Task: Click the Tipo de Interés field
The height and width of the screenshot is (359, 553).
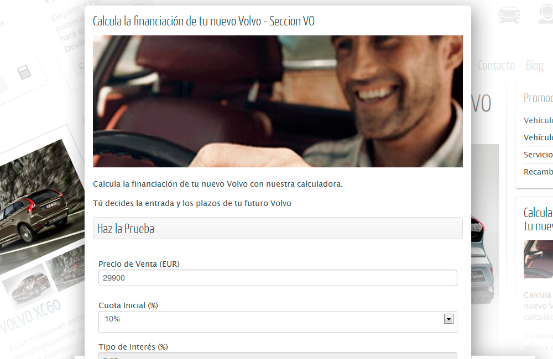Action: (x=278, y=356)
